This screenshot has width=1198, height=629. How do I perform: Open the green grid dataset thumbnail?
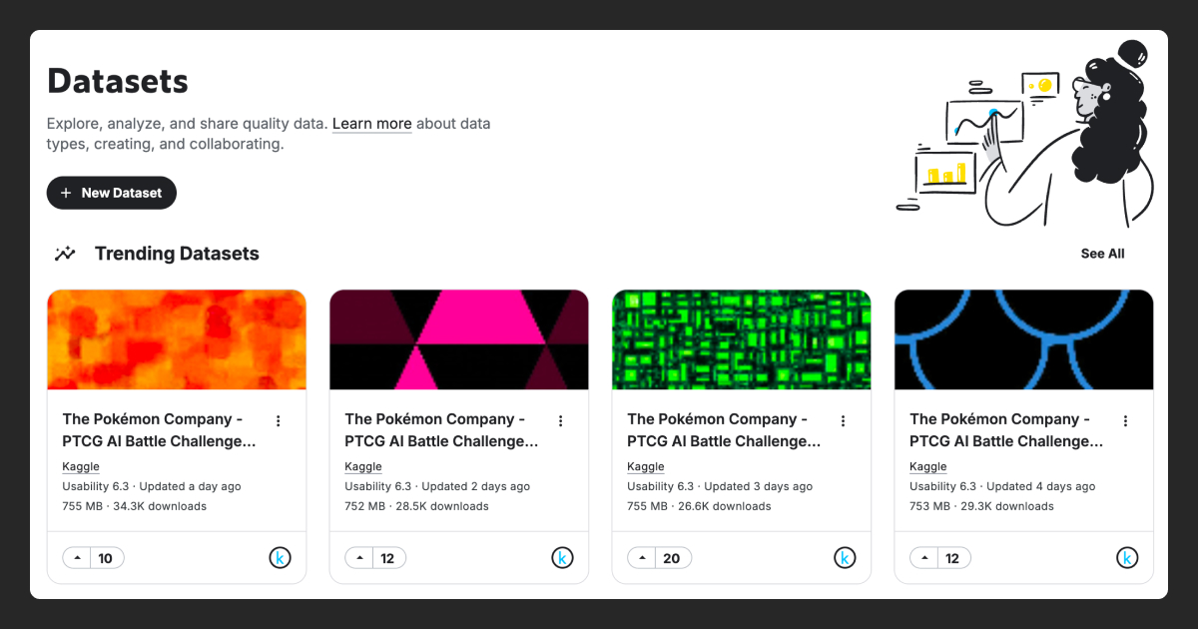point(742,339)
